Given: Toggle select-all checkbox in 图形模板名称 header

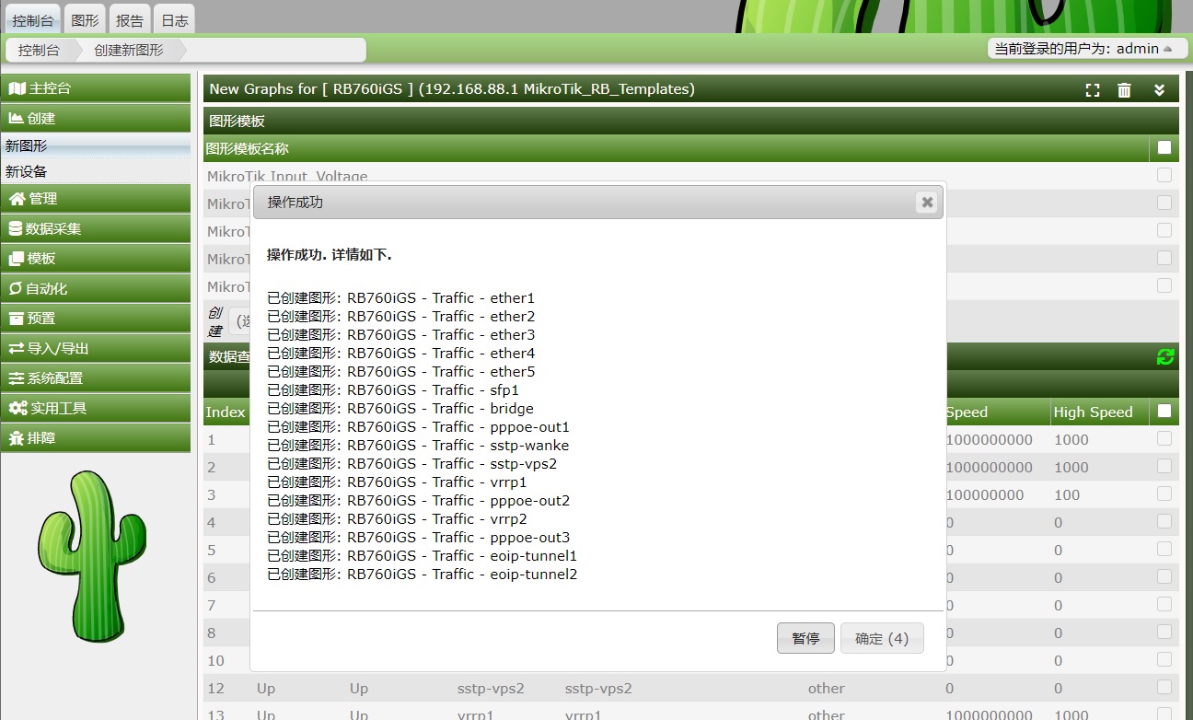Looking at the screenshot, I should (1164, 148).
